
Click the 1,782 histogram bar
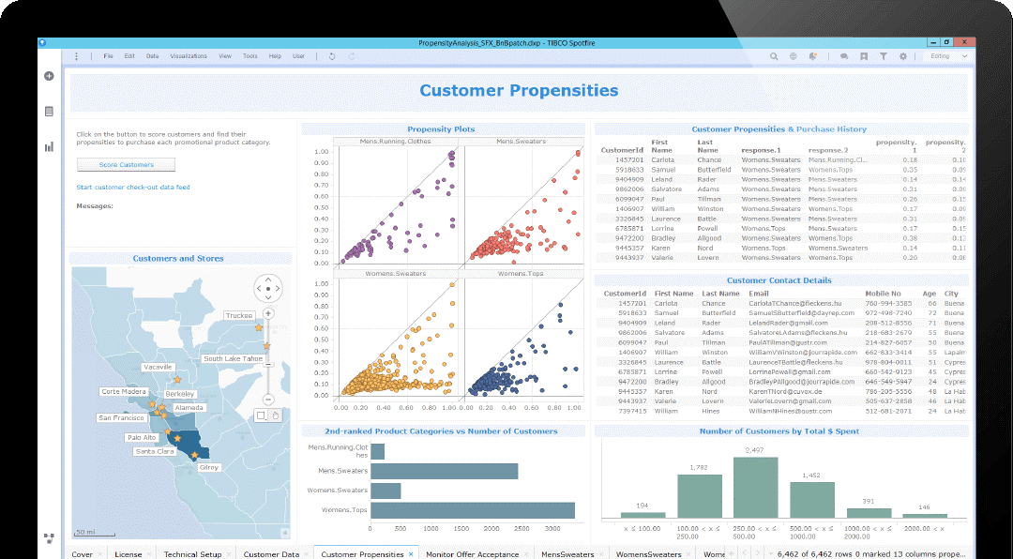click(700, 496)
